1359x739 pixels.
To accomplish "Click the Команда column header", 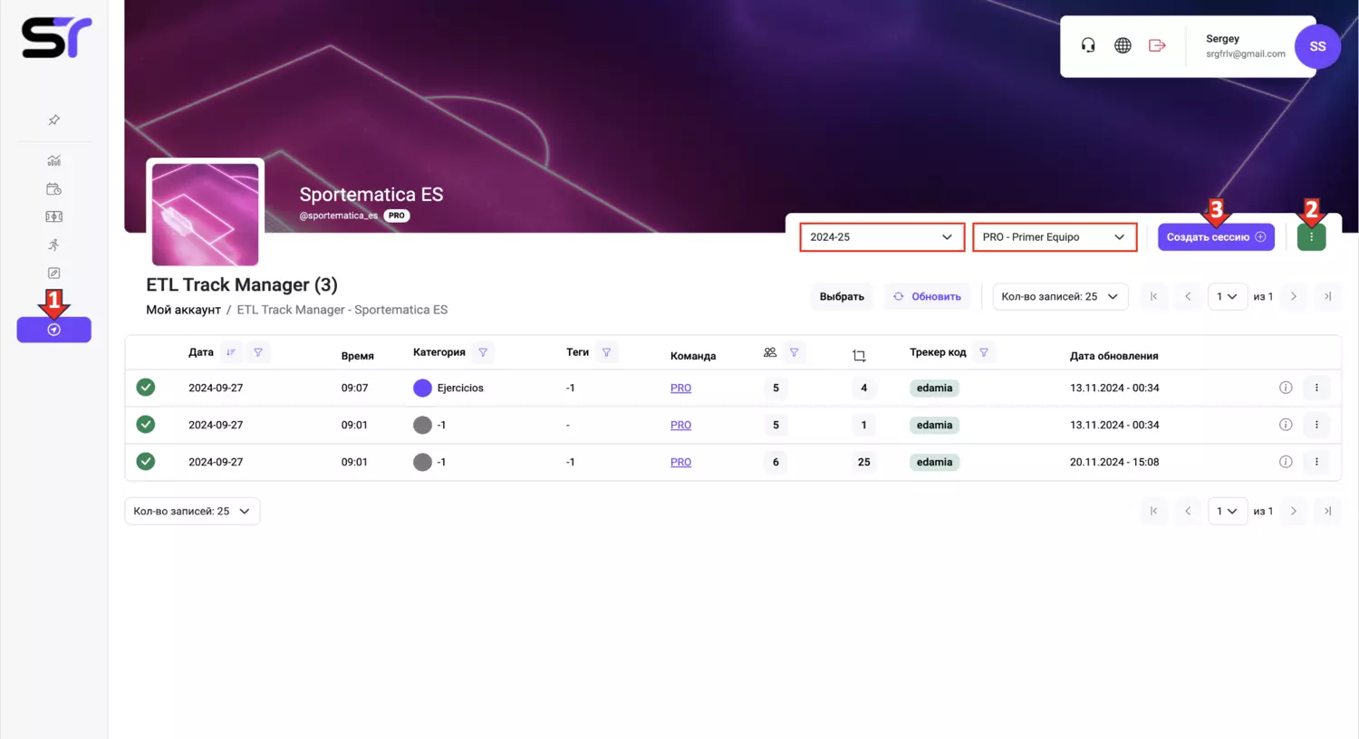I will (693, 356).
